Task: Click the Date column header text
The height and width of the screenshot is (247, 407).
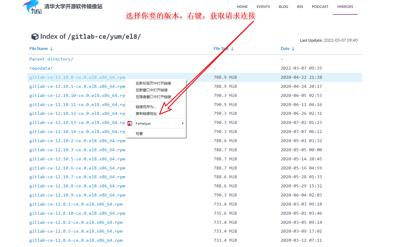Action: click(x=285, y=48)
